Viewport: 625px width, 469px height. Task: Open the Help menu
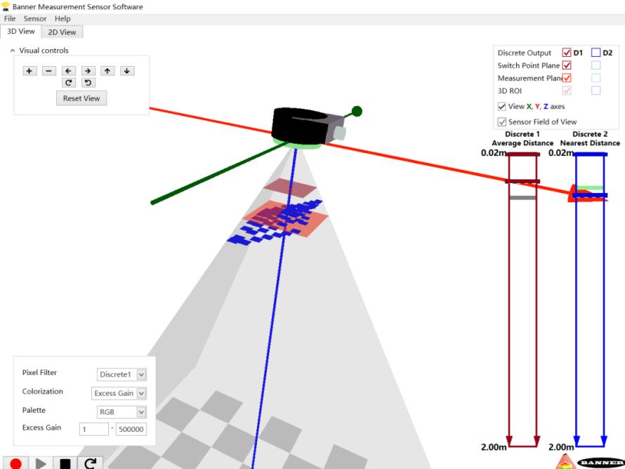tap(63, 19)
